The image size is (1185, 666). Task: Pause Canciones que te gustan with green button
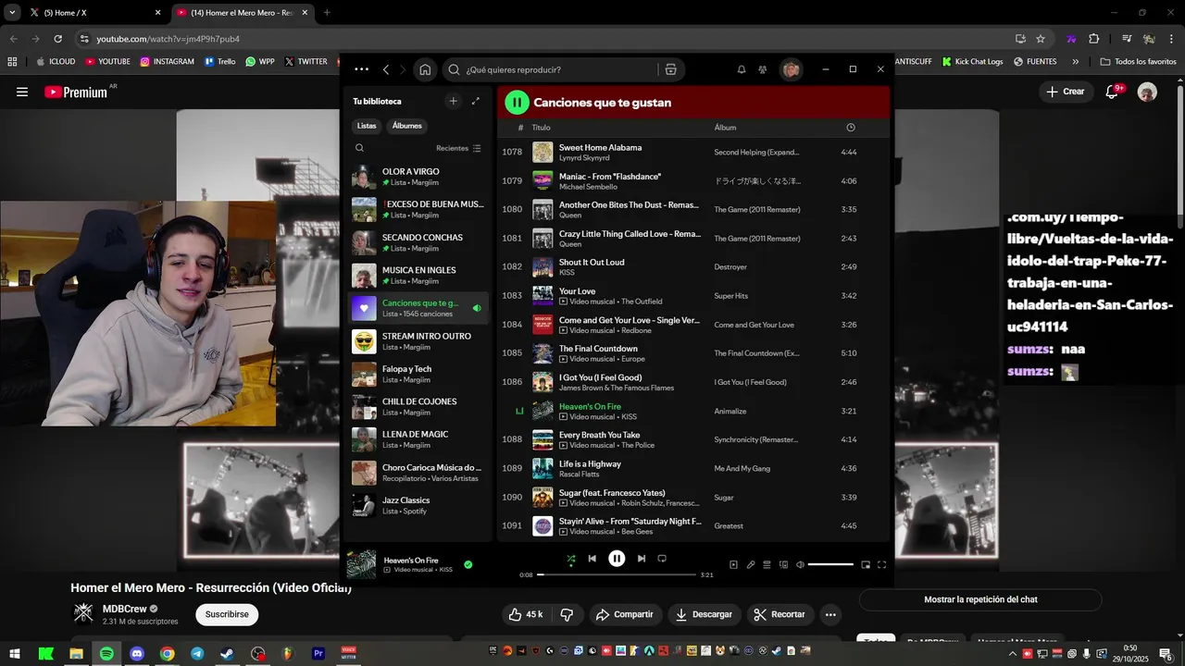point(517,103)
